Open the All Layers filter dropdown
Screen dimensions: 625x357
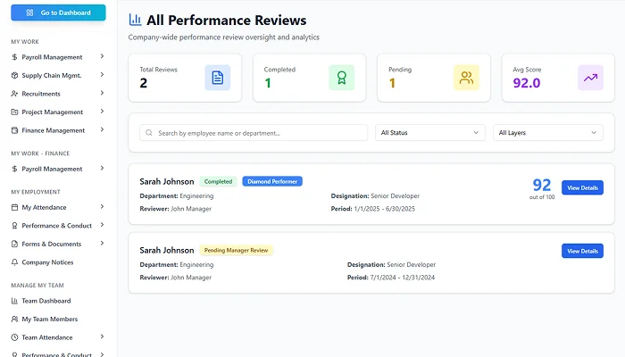[548, 133]
